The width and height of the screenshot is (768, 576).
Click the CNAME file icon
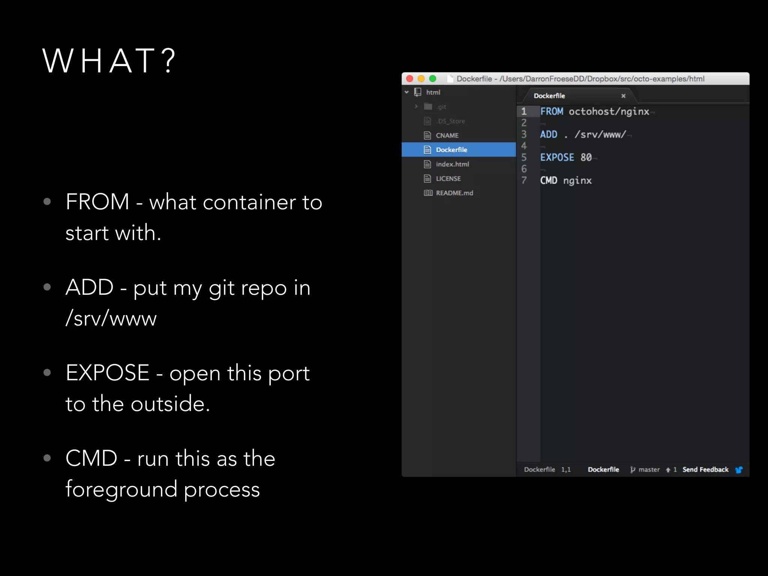pyautogui.click(x=427, y=135)
